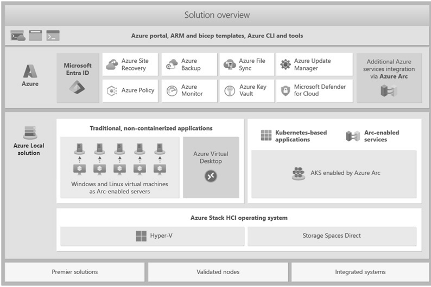Viewport: 431px width, 287px height.
Task: Click the Storage Spaces Direct box
Action: point(332,236)
